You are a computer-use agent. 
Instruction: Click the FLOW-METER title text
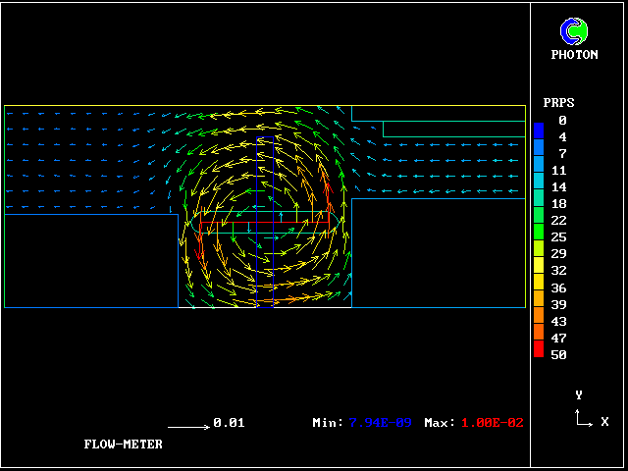[x=123, y=445]
